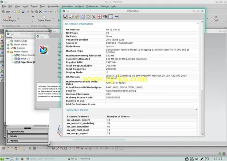The width and height of the screenshot is (227, 161).
Task: Open the No Selection Filter dropdown
Action: pyautogui.click(x=15, y=26)
